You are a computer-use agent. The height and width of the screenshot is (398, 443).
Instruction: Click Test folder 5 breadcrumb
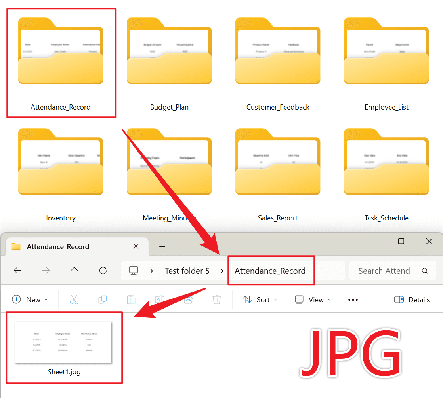pyautogui.click(x=187, y=271)
